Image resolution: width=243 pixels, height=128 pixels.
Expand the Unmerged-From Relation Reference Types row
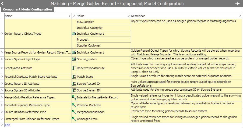pos(2,119)
